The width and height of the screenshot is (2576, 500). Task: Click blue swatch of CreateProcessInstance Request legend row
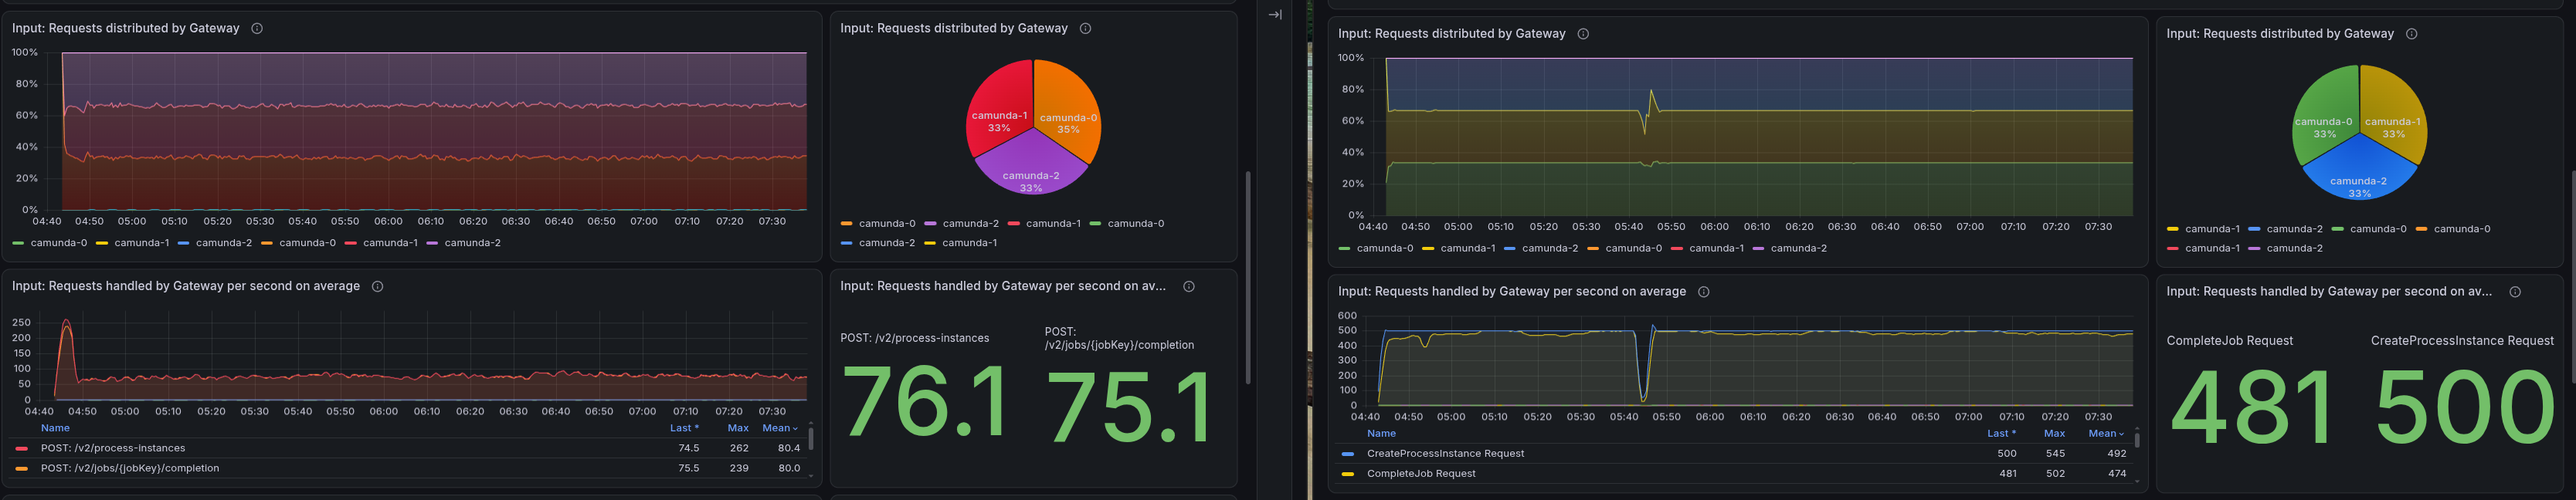point(1348,454)
